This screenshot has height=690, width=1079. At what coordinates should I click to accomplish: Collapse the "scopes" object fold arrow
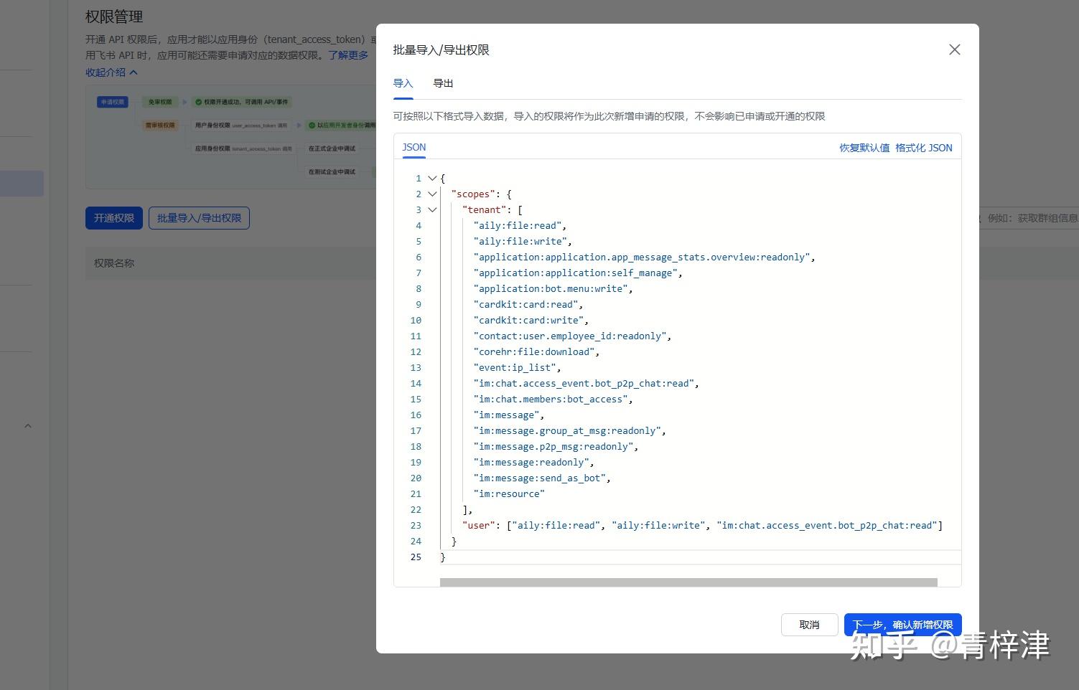tap(432, 194)
